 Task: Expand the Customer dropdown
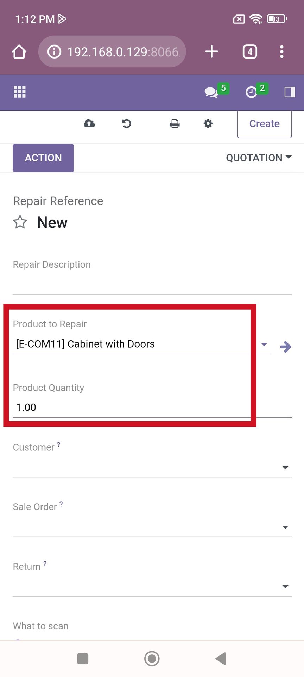(x=285, y=468)
